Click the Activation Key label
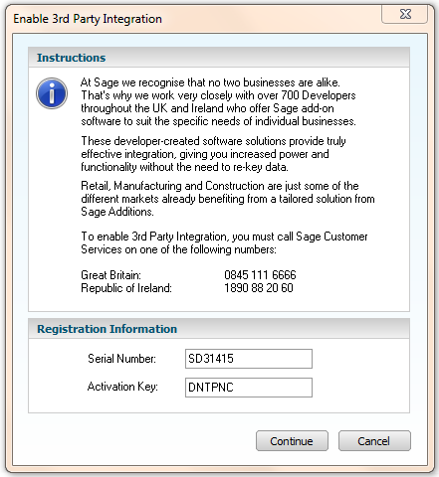The image size is (439, 477). pyautogui.click(x=122, y=387)
